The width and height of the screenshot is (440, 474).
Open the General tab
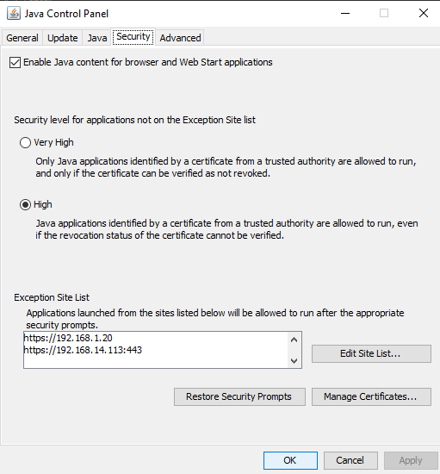pos(22,38)
